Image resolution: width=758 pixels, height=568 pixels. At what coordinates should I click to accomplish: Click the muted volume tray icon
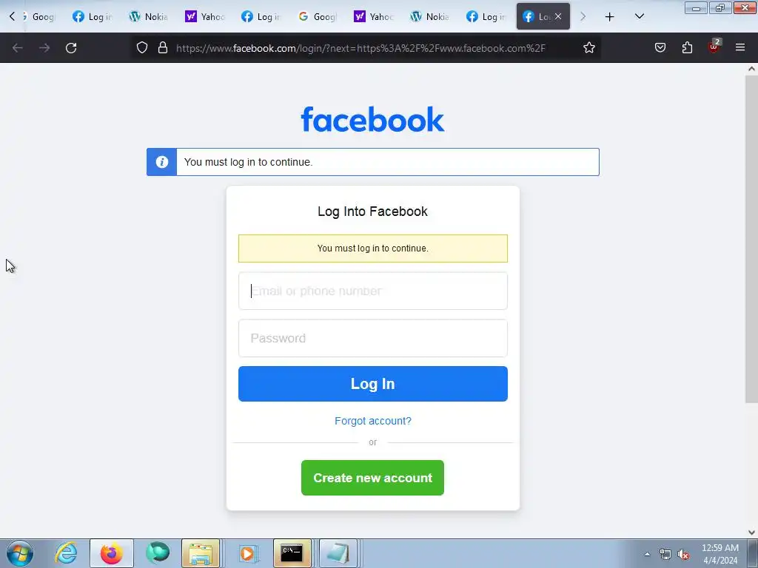point(683,555)
